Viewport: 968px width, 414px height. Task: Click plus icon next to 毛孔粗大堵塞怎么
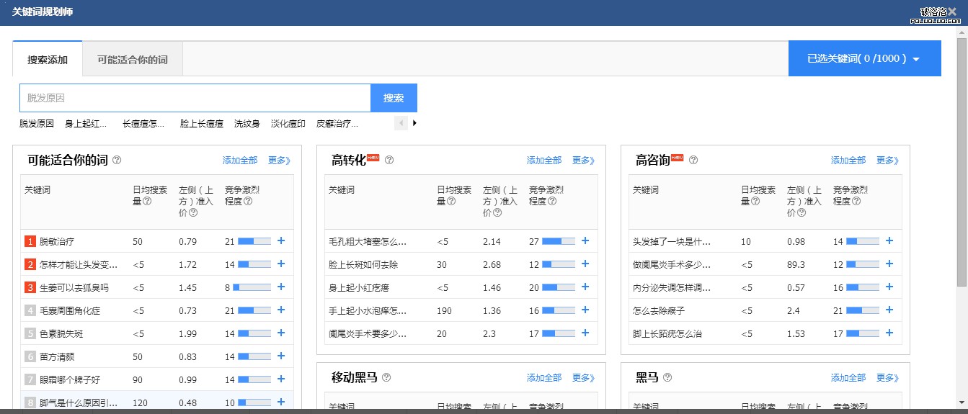585,241
